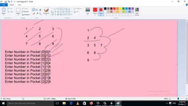The image size is (188, 106).
Task: Open VLC media player from the taskbar
Action: [78, 103]
